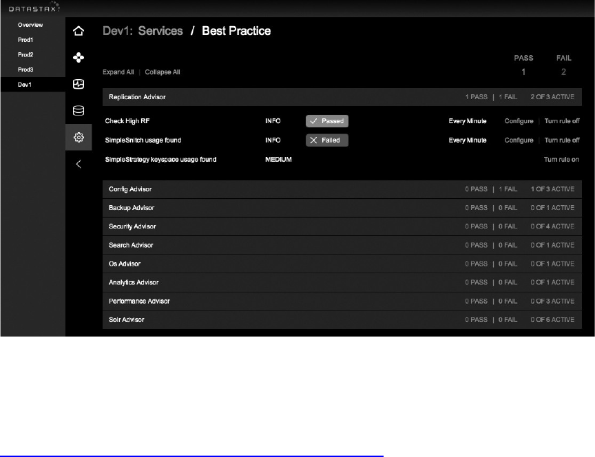595x457 pixels.
Task: Click the PASS summary heading
Action: pyautogui.click(x=523, y=58)
